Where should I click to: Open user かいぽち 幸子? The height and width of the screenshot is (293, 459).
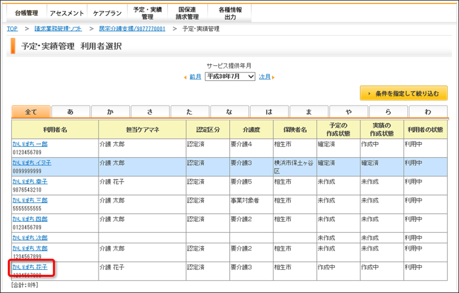click(x=30, y=182)
